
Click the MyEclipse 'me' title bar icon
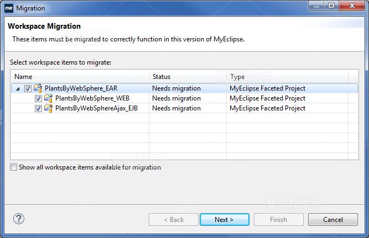(9, 8)
